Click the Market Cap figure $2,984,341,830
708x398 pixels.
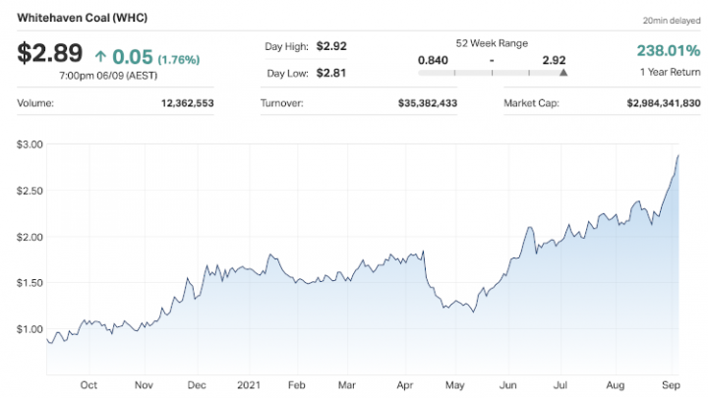click(664, 103)
